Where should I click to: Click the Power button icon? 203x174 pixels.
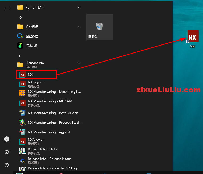coord(7,165)
